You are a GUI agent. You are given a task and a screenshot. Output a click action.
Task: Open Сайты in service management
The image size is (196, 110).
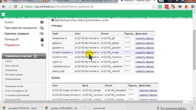(x=9, y=61)
